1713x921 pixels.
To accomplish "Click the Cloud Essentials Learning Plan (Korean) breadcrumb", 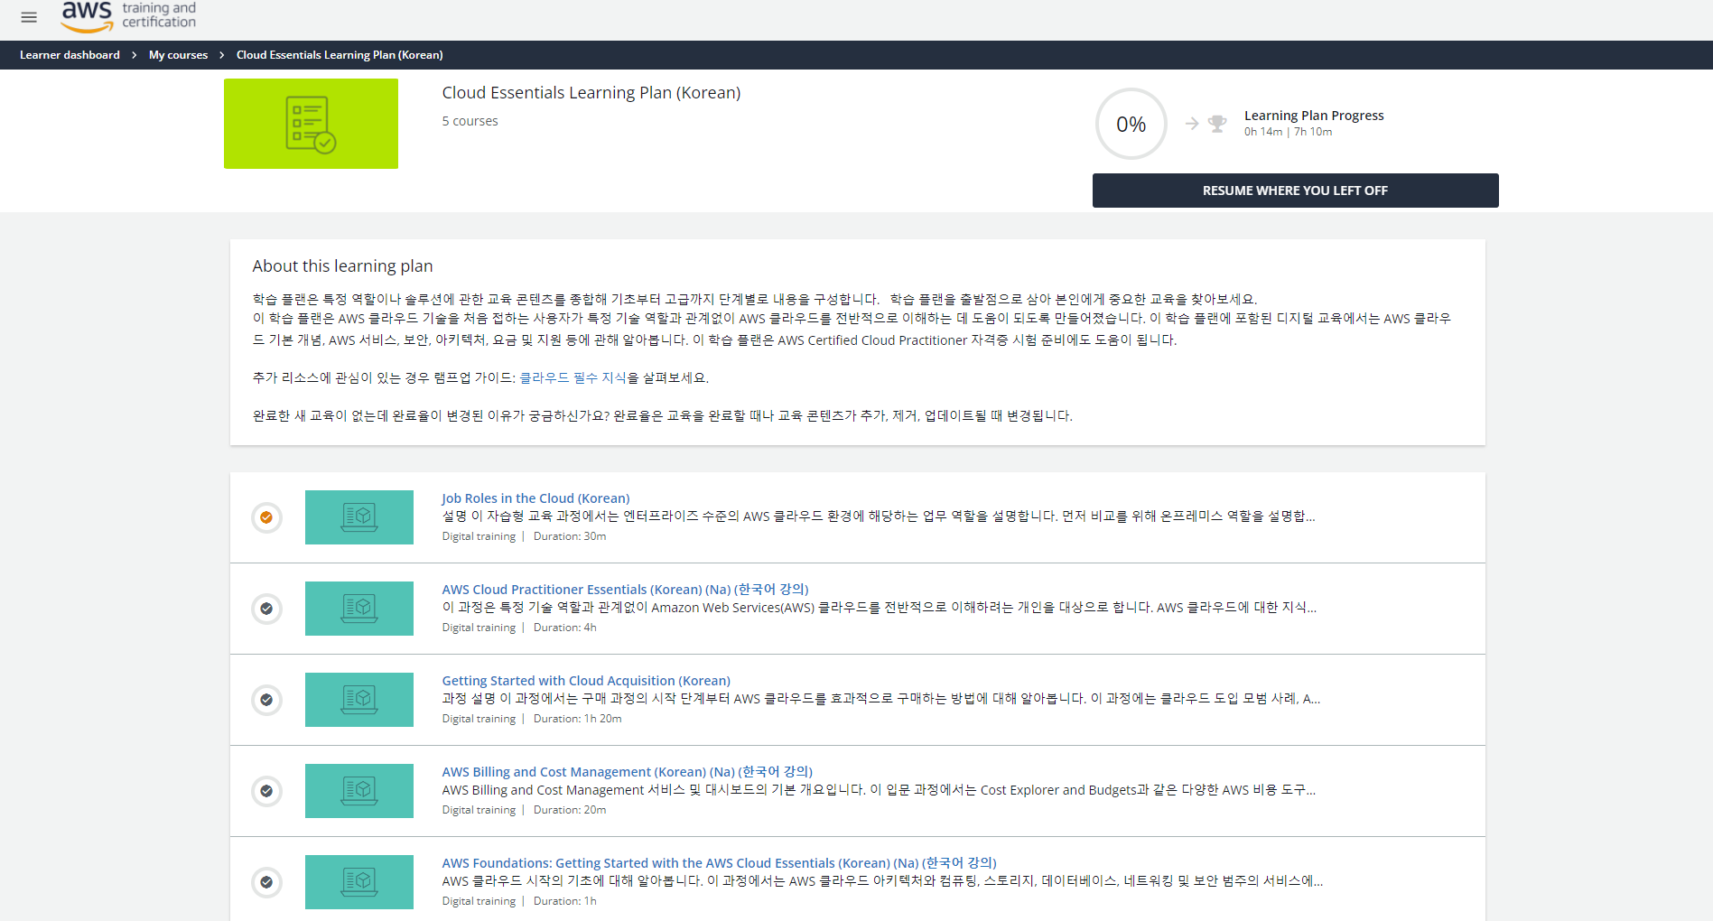I will tap(340, 55).
